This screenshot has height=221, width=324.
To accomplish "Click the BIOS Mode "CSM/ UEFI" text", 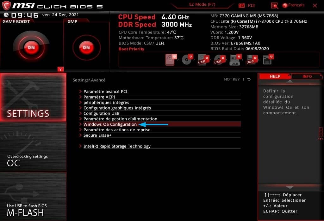I will (153, 43).
